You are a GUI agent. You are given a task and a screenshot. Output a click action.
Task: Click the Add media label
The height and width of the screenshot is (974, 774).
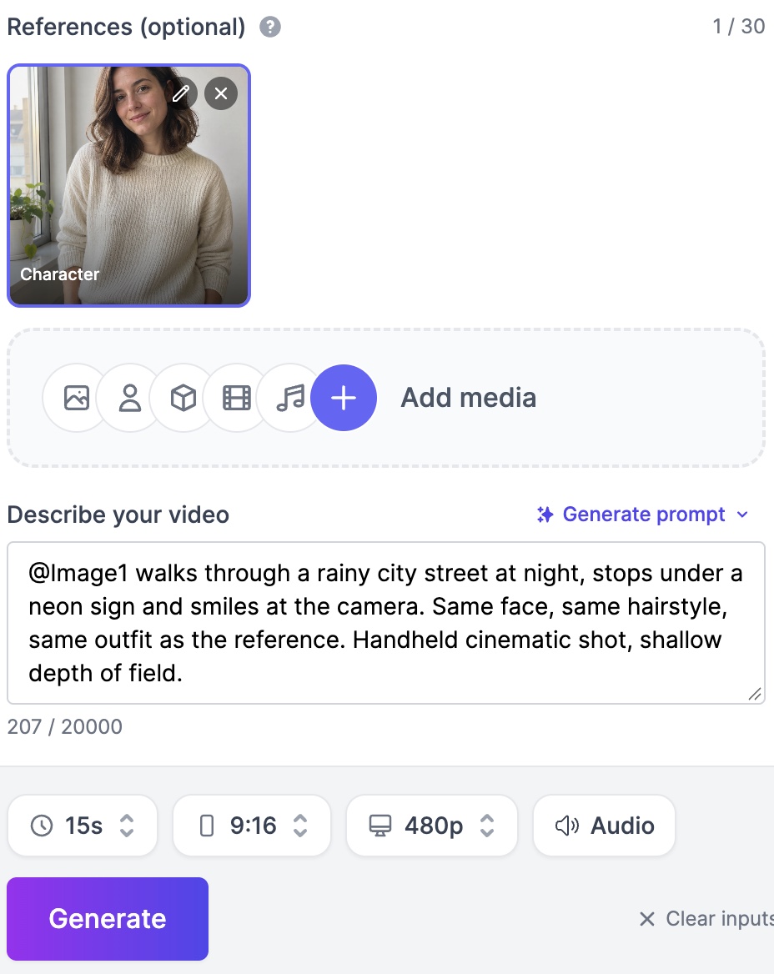pyautogui.click(x=469, y=398)
